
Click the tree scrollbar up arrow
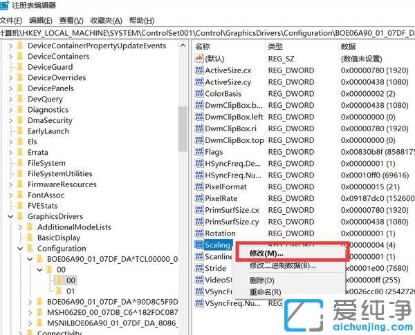(x=183, y=46)
